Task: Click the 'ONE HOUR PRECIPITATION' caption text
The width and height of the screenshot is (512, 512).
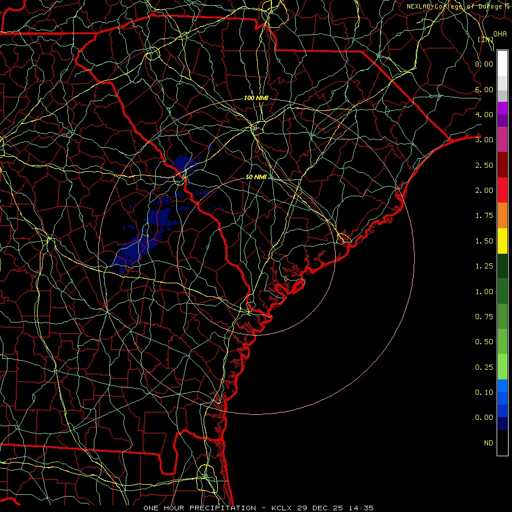Action: tap(200, 508)
